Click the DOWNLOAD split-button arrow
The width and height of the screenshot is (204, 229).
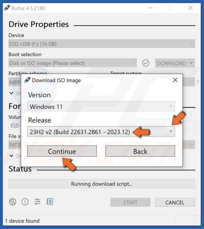coord(191,63)
